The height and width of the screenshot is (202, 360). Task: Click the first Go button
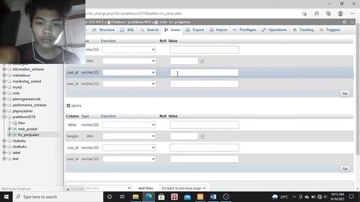(x=345, y=94)
